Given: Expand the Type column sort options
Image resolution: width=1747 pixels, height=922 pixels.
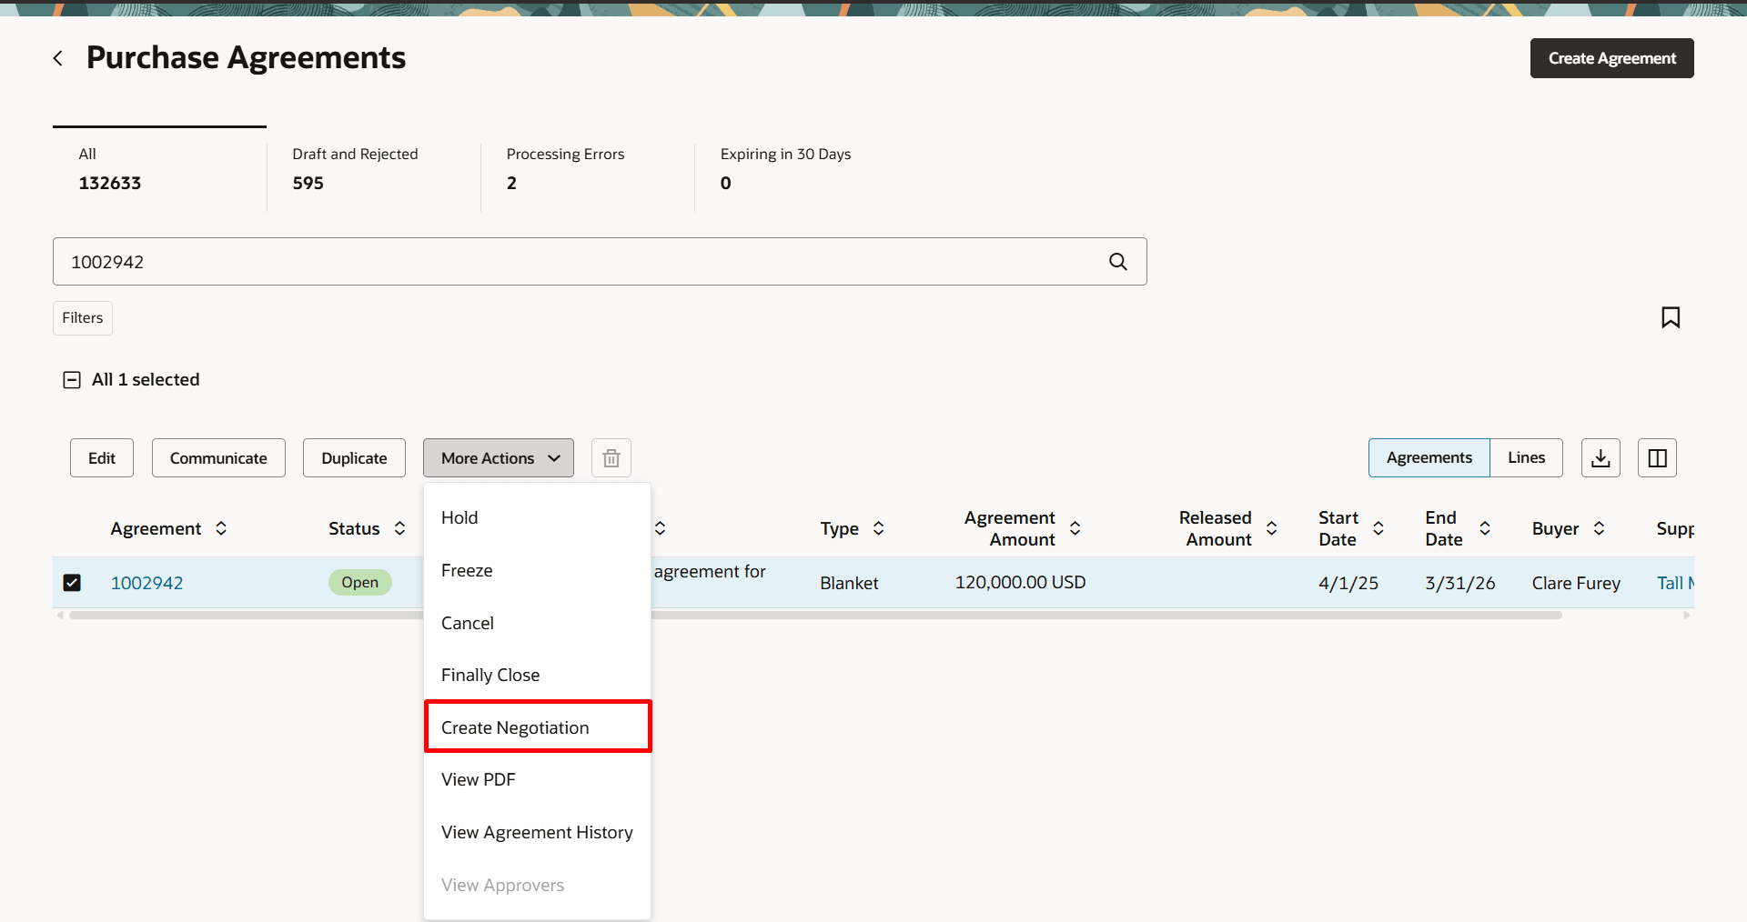Looking at the screenshot, I should point(879,527).
